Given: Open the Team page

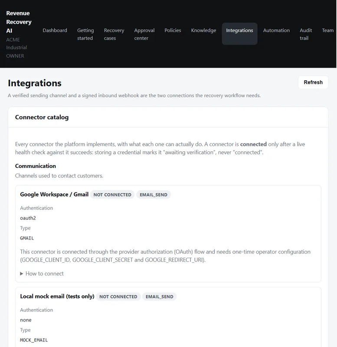Looking at the screenshot, I should click(x=327, y=30).
